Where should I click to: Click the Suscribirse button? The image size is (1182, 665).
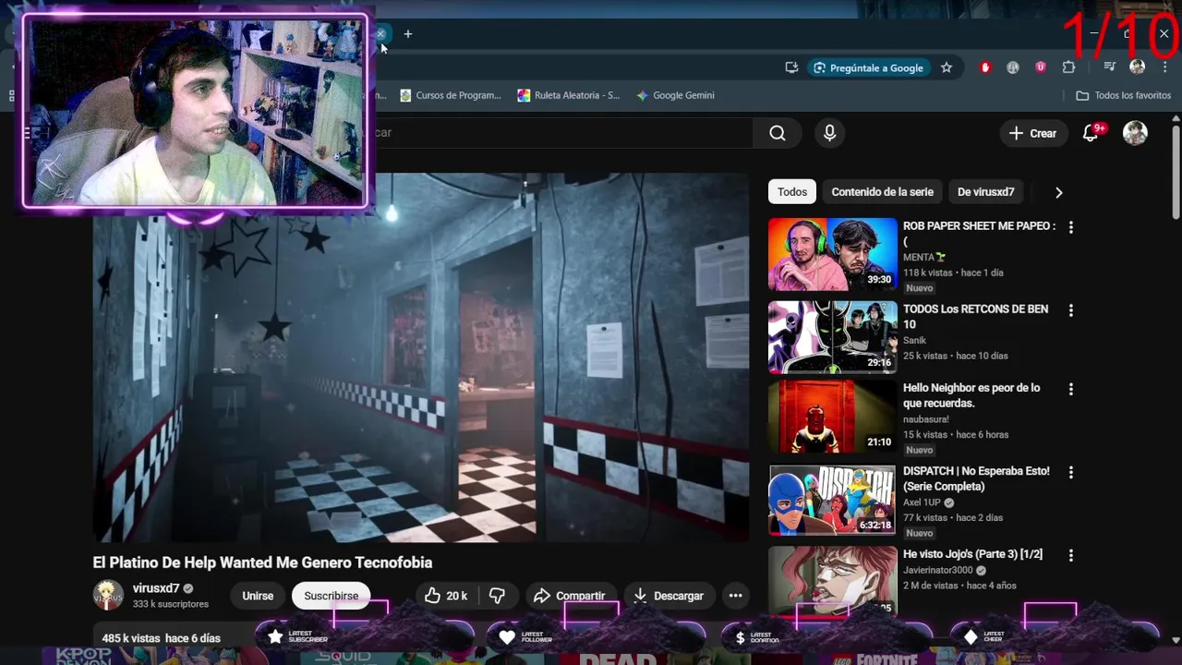point(332,596)
